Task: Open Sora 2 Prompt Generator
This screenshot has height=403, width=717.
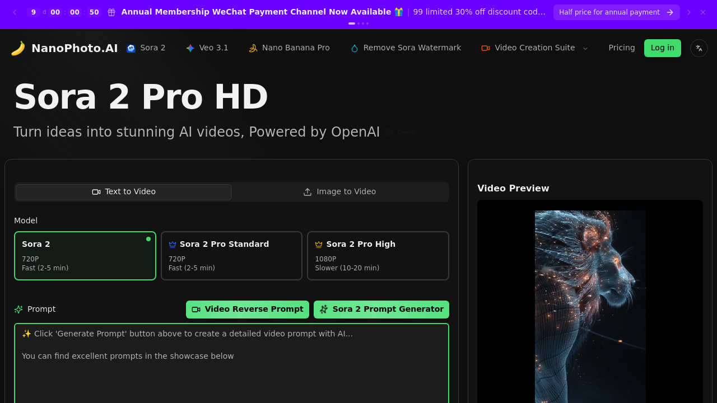Action: [x=381, y=310]
